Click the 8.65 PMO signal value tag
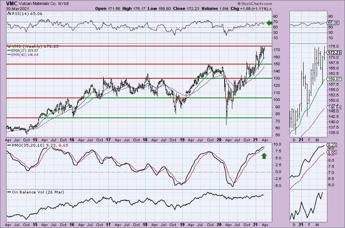Screen dimensions: 345x228 point(332,152)
